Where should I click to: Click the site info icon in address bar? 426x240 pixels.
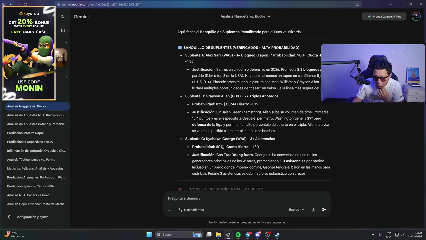tap(58, 4)
